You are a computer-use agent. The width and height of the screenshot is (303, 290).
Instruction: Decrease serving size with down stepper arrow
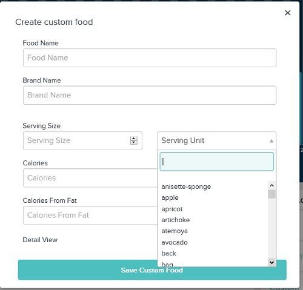tap(133, 142)
